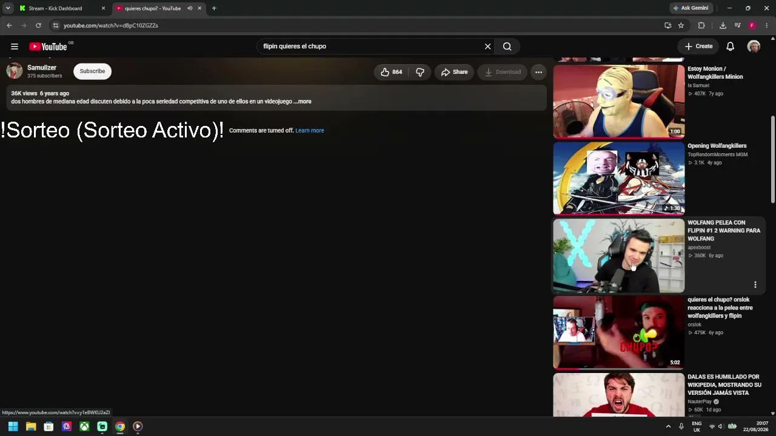Bookmark this page with the star
This screenshot has width=776, height=436.
tap(681, 25)
